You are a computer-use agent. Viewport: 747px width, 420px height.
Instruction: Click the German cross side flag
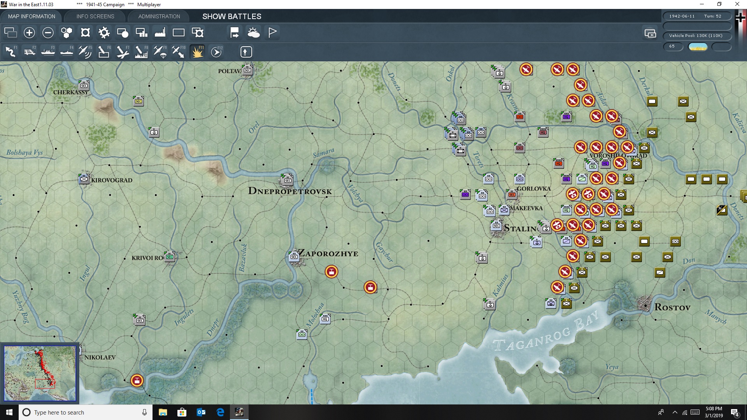(741, 17)
